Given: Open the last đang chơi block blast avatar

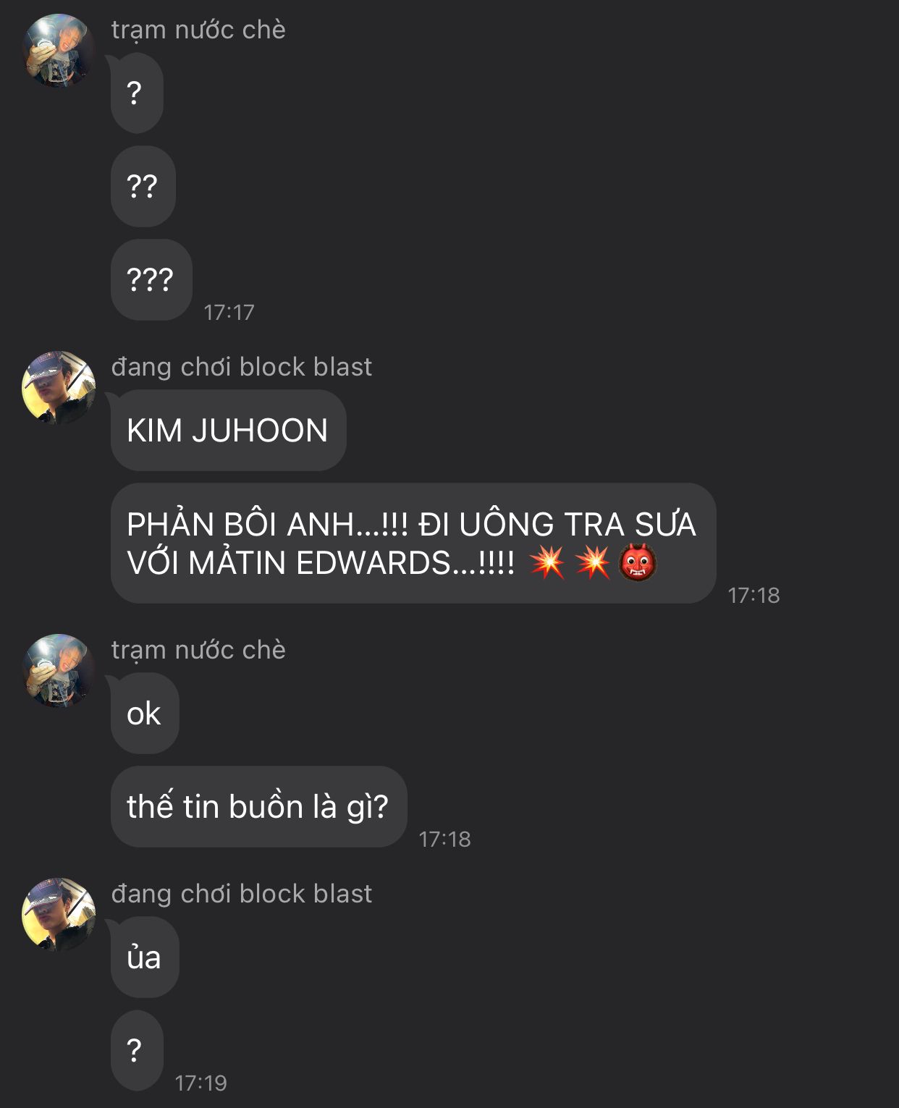Looking at the screenshot, I should tap(59, 915).
